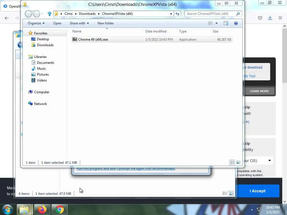
Task: Show hidden system tray icons arrow
Action: coord(252,210)
